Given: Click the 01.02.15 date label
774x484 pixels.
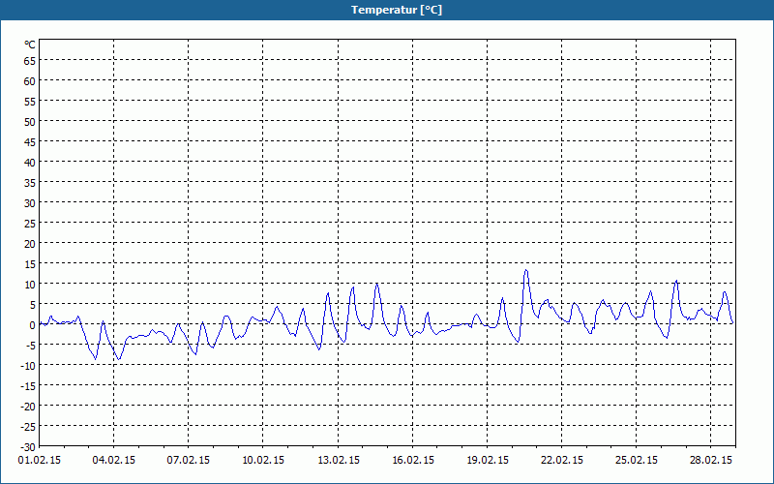Looking at the screenshot, I should click(40, 461).
